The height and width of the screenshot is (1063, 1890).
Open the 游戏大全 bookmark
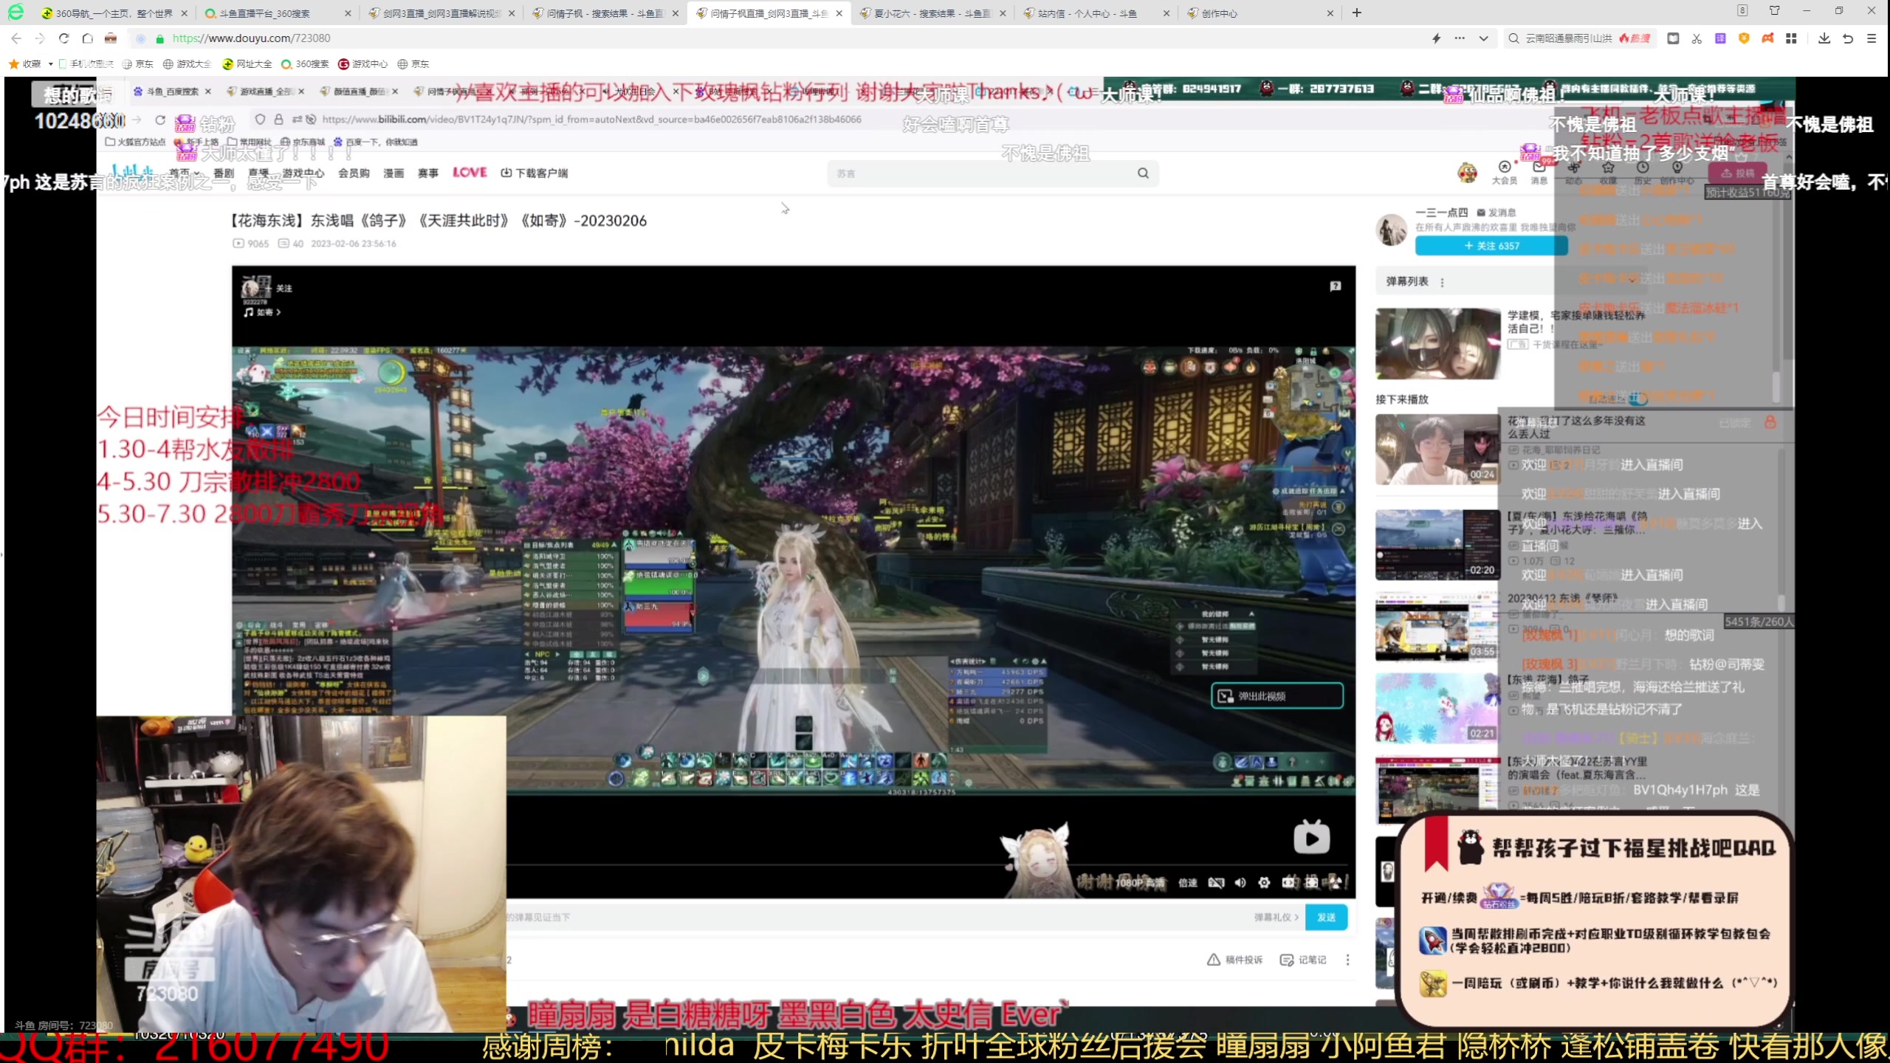coord(188,64)
